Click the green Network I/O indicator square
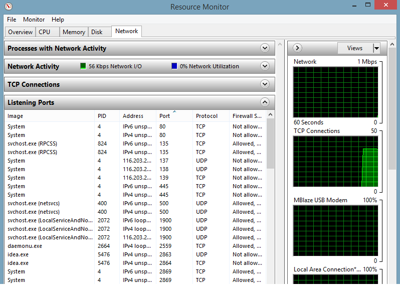Image resolution: width=400 pixels, height=288 pixels. pyautogui.click(x=83, y=66)
